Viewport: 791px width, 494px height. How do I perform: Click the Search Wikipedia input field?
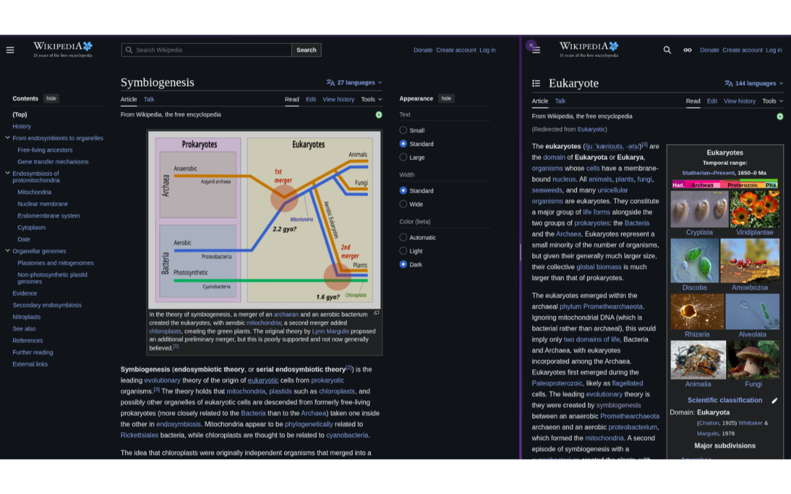coord(206,50)
